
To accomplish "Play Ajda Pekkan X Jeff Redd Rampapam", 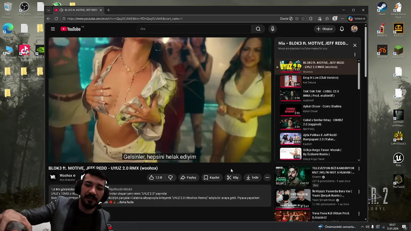I will [x=316, y=139].
